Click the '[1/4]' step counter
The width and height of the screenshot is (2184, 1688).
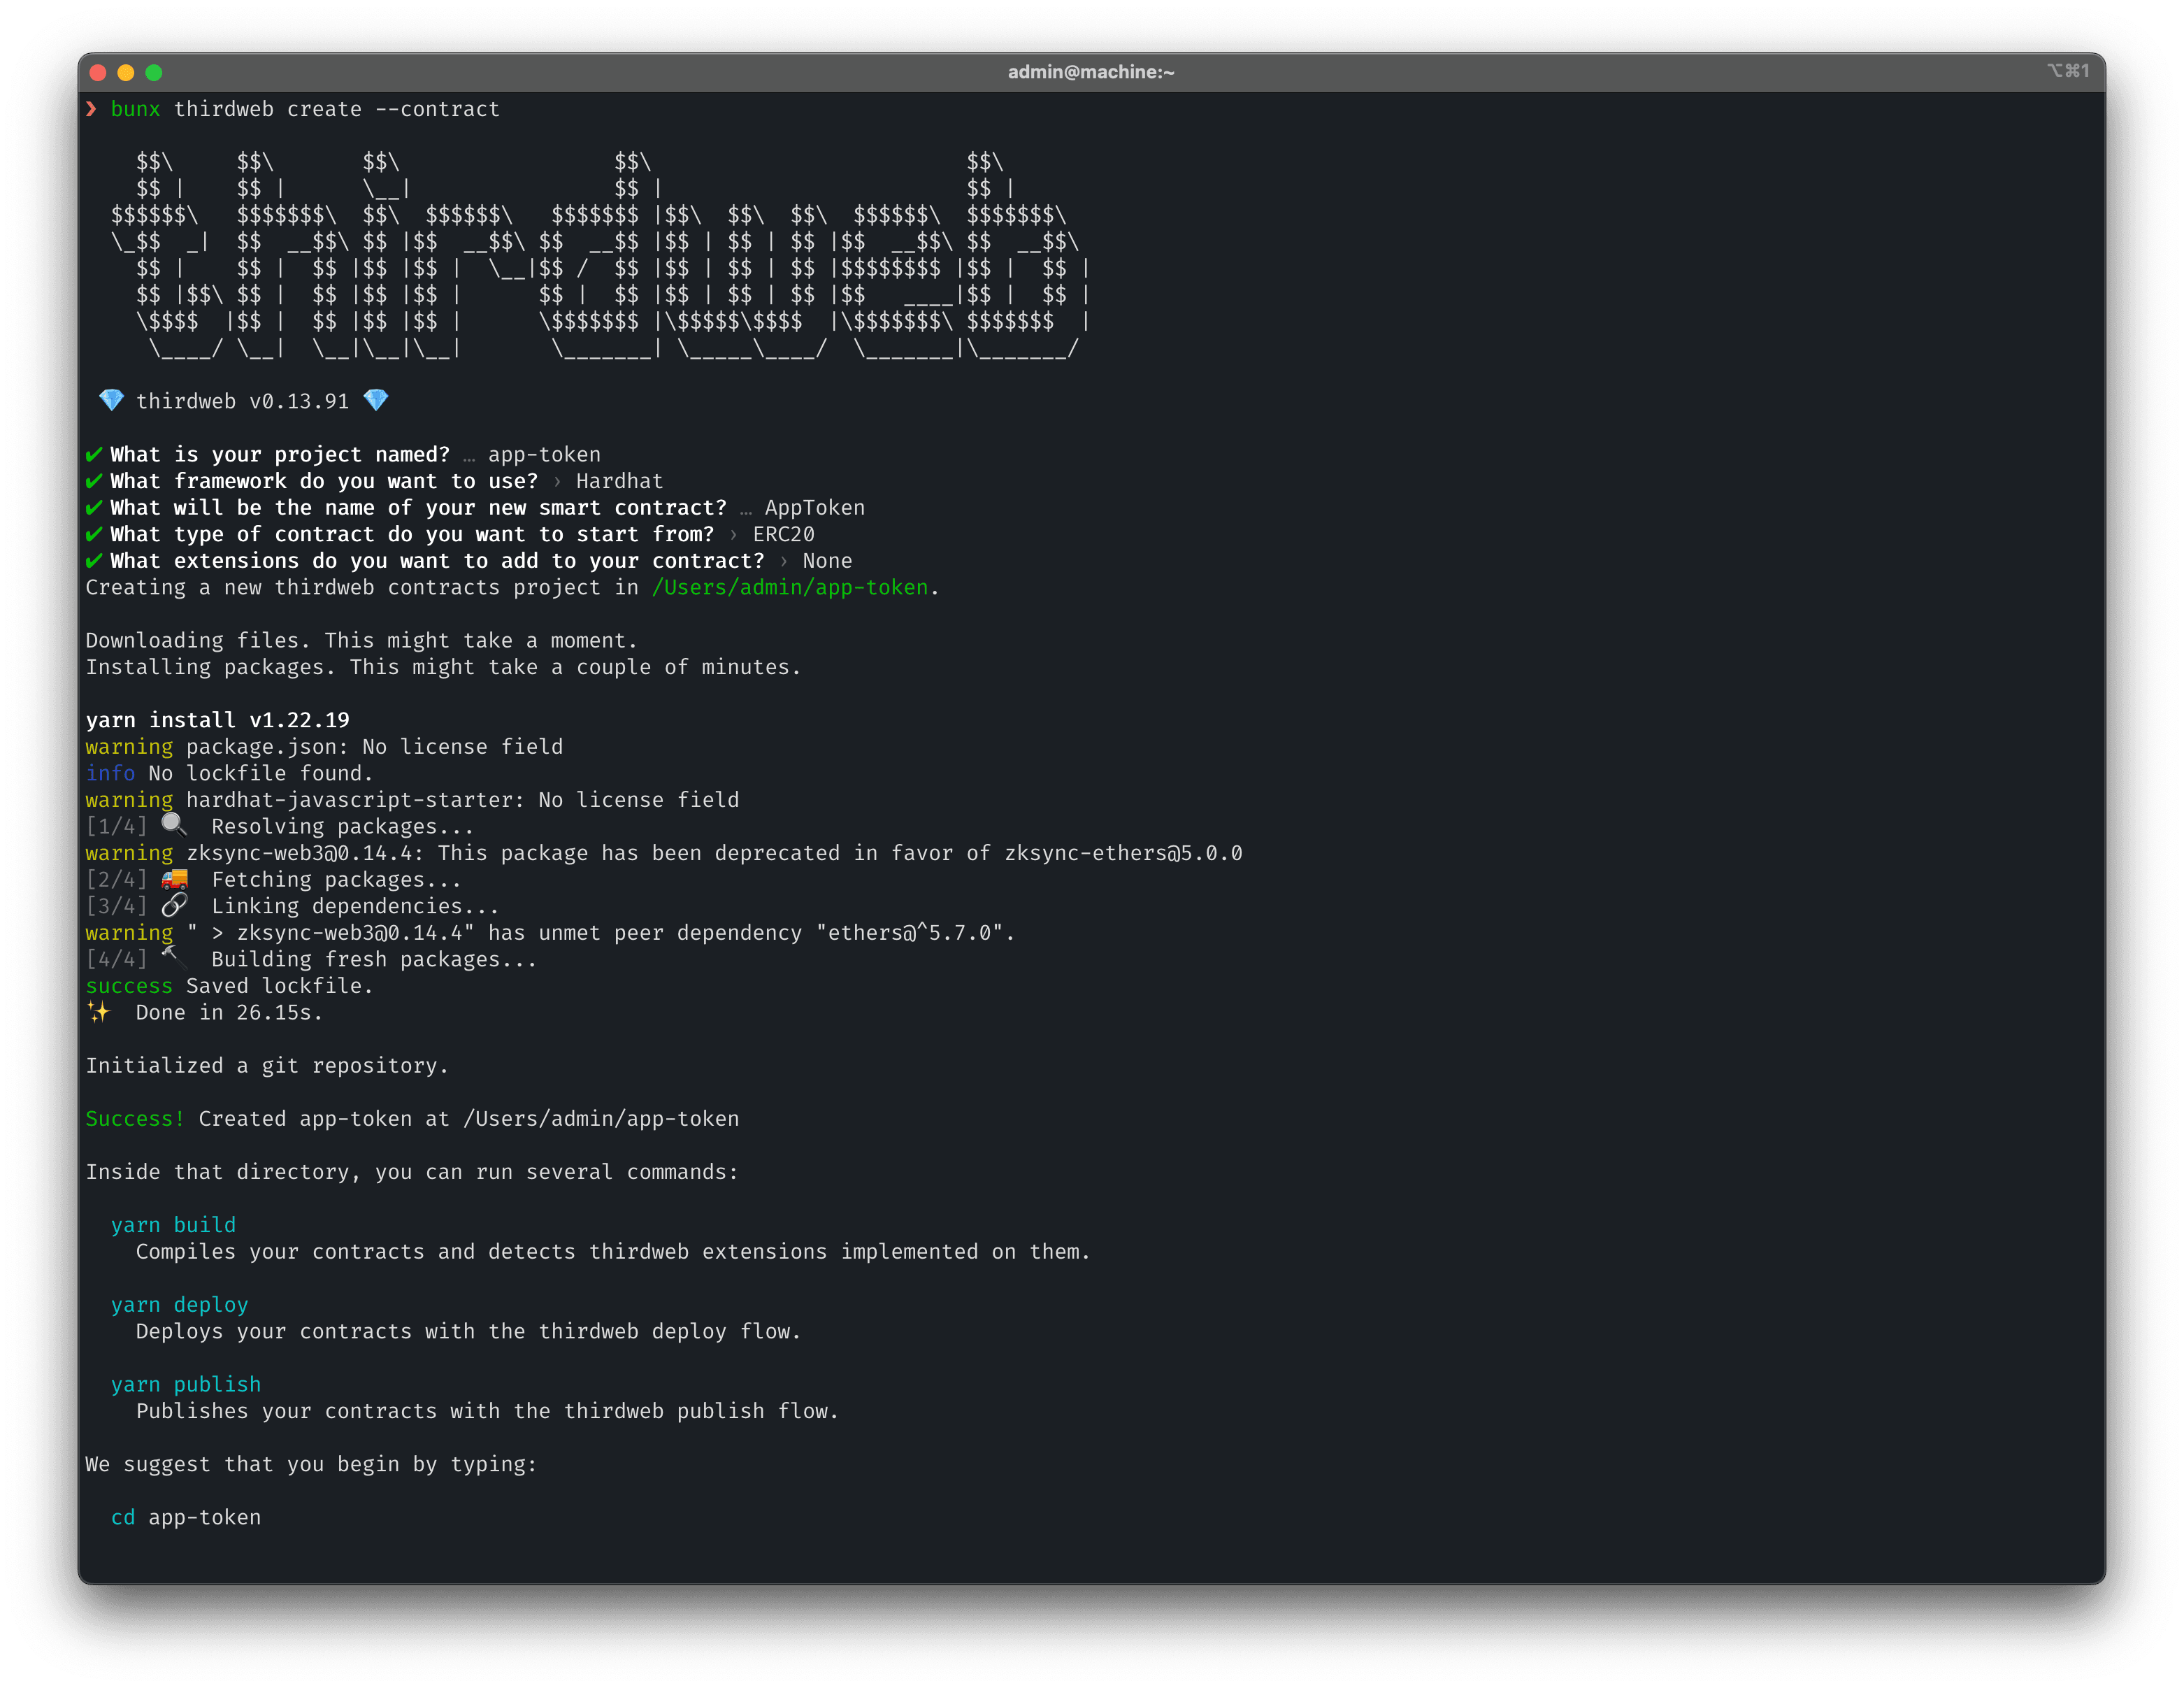[x=116, y=826]
